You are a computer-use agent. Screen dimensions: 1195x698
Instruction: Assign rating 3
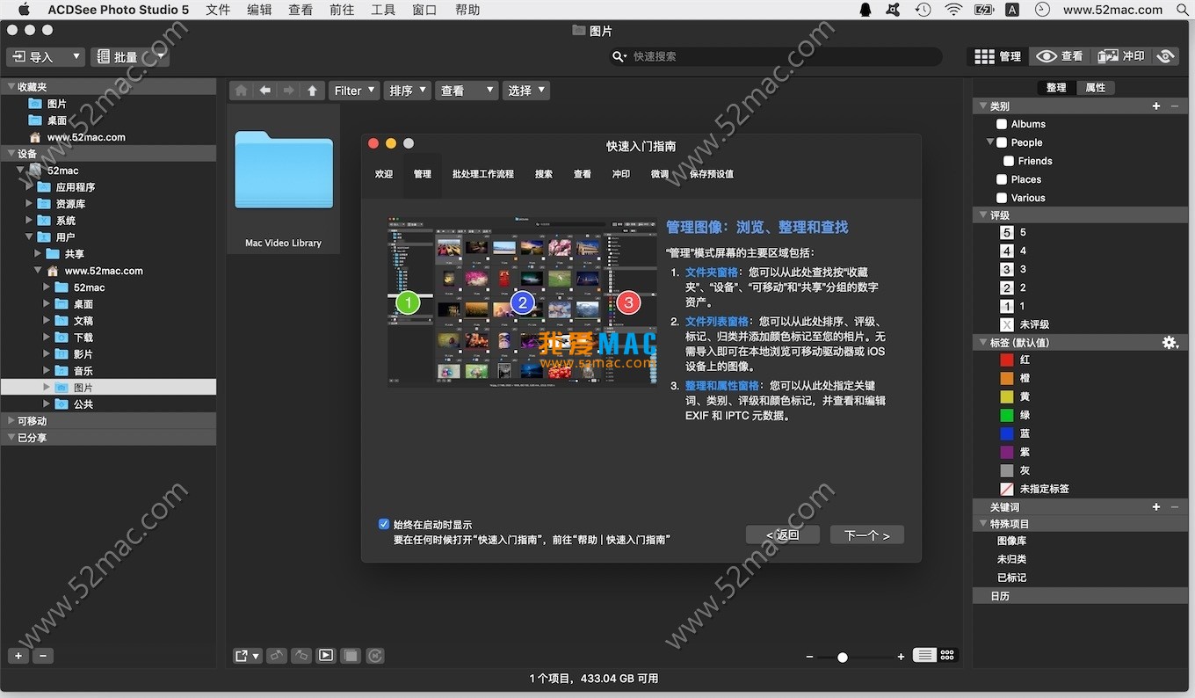pos(1007,270)
